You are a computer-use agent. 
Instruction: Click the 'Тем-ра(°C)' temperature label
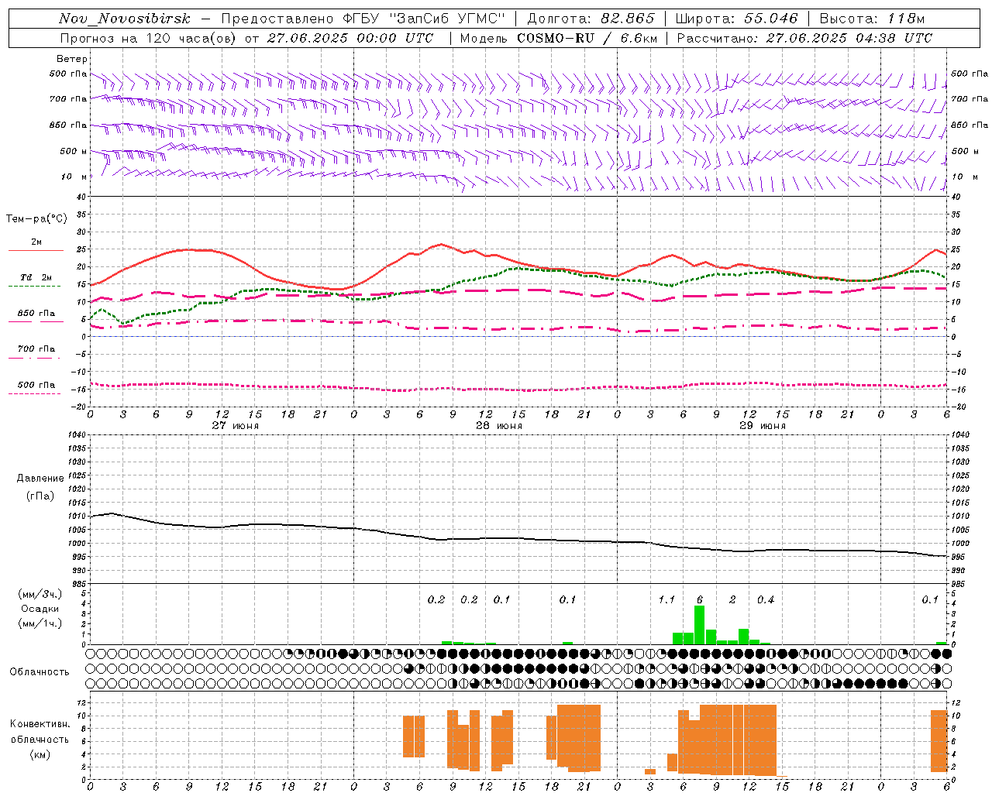pyautogui.click(x=36, y=219)
